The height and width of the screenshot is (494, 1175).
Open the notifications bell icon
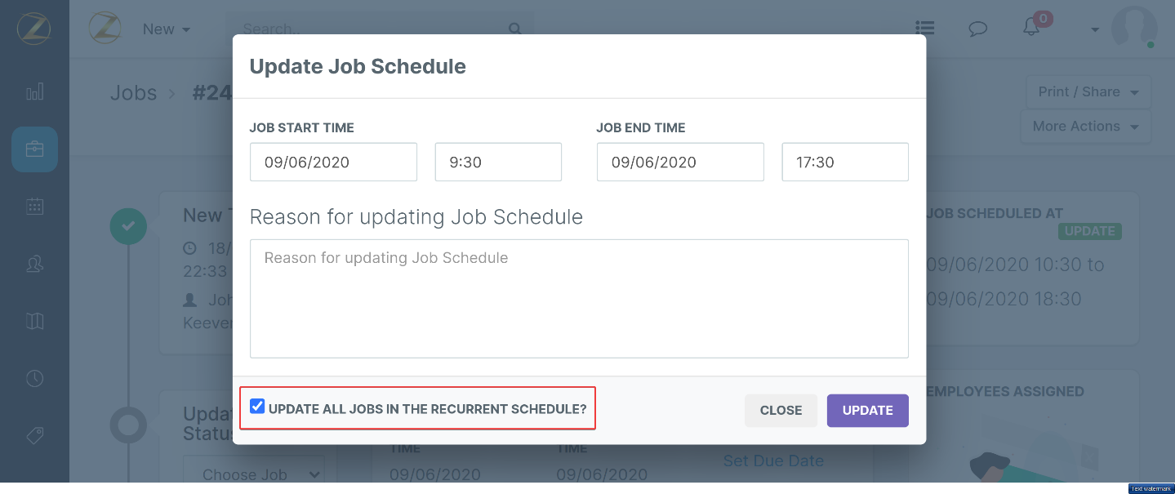coord(1032,28)
